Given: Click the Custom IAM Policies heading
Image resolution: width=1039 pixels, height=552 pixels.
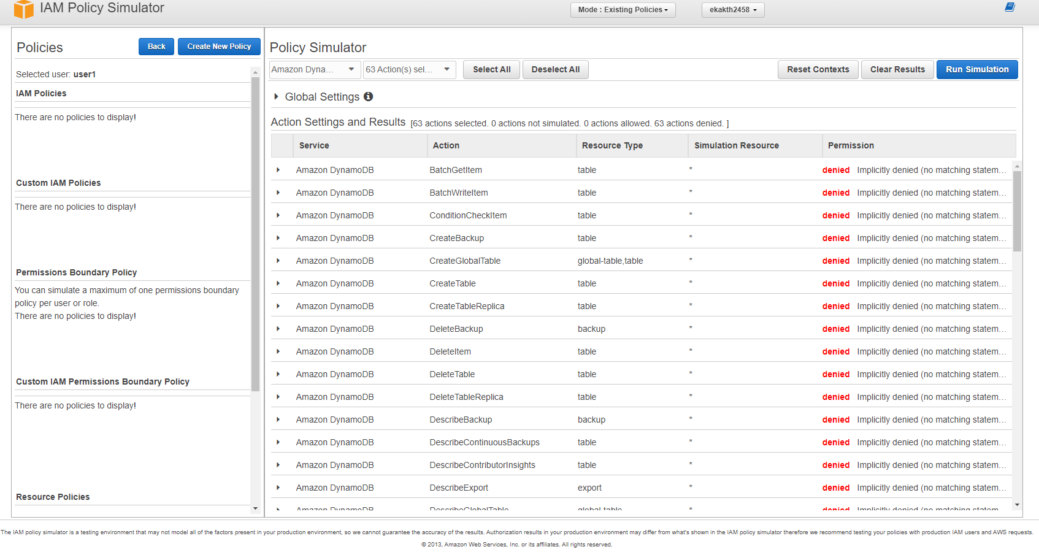Looking at the screenshot, I should (58, 183).
